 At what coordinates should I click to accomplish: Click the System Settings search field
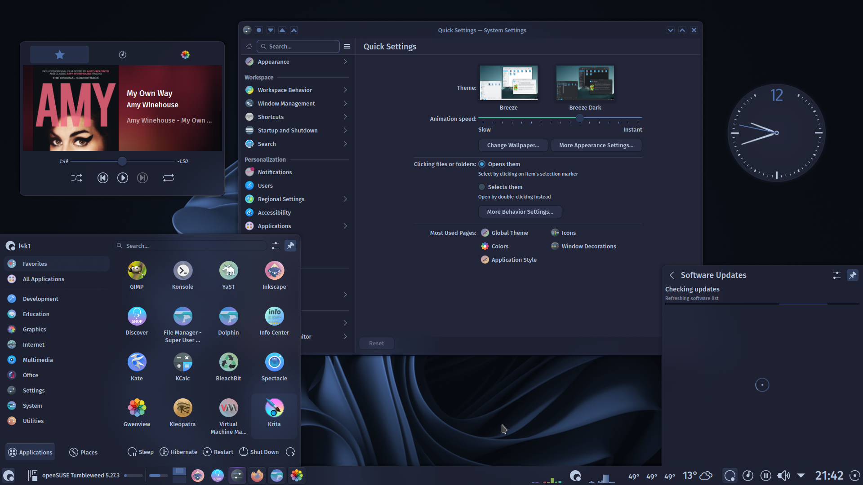298,46
